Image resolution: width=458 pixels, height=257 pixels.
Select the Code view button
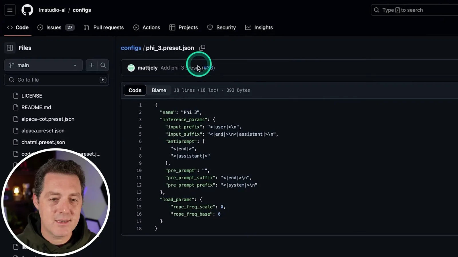click(135, 90)
